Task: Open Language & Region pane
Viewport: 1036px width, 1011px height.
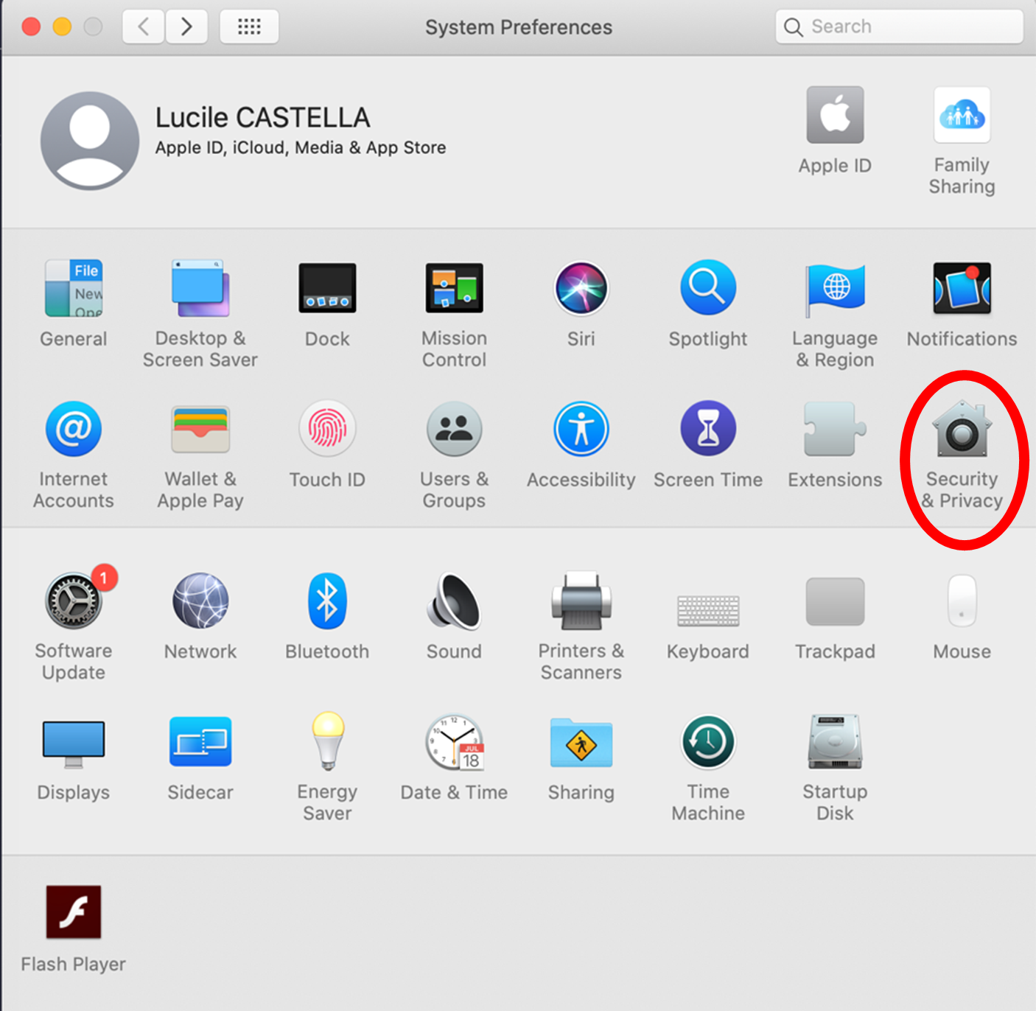Action: tap(835, 290)
